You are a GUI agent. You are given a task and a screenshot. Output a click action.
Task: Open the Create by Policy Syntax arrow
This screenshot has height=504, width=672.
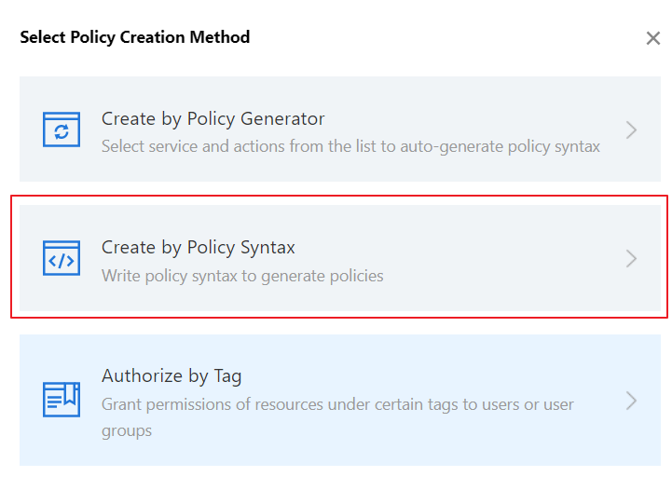pos(631,258)
